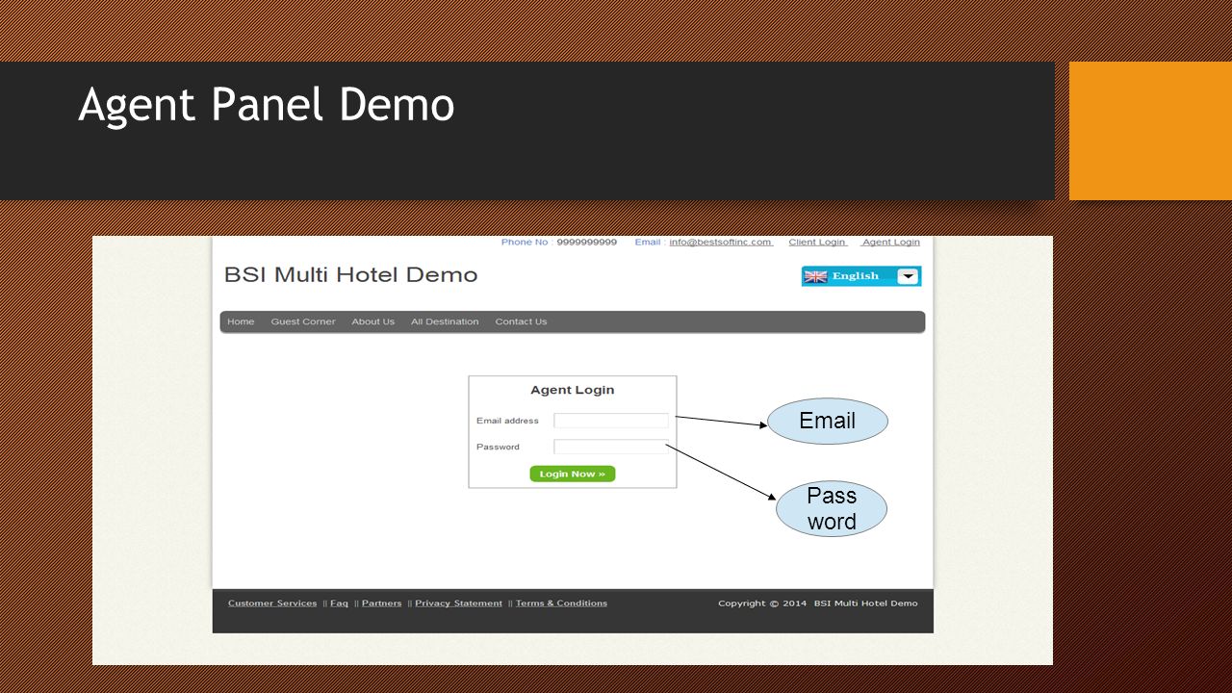The width and height of the screenshot is (1232, 693).
Task: Open Customer Services footer link
Action: pyautogui.click(x=272, y=603)
